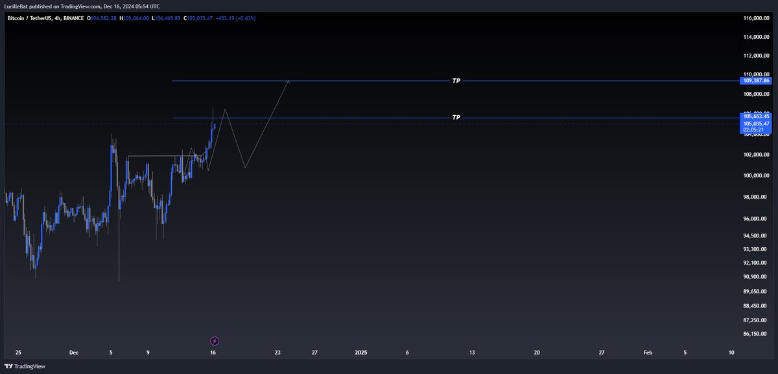778x374 pixels.
Task: Click the 20 date label on time axis
Action: click(x=537, y=353)
